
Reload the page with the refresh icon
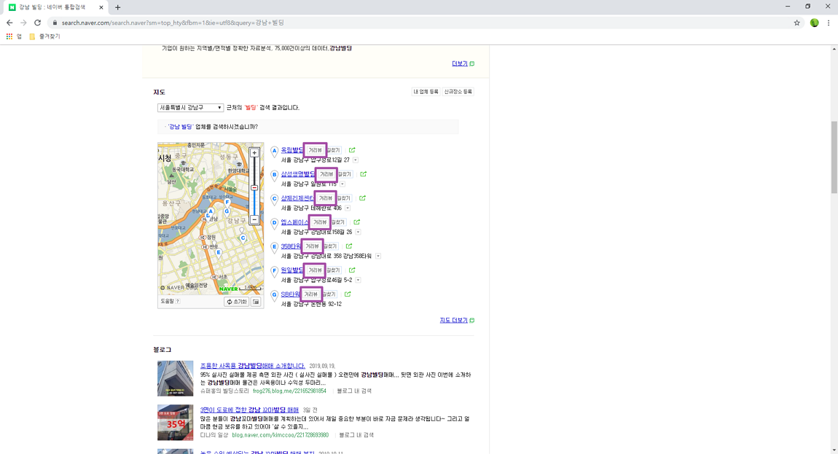click(37, 23)
